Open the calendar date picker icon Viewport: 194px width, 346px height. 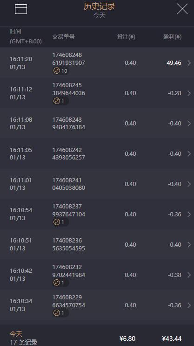[x=21, y=9]
